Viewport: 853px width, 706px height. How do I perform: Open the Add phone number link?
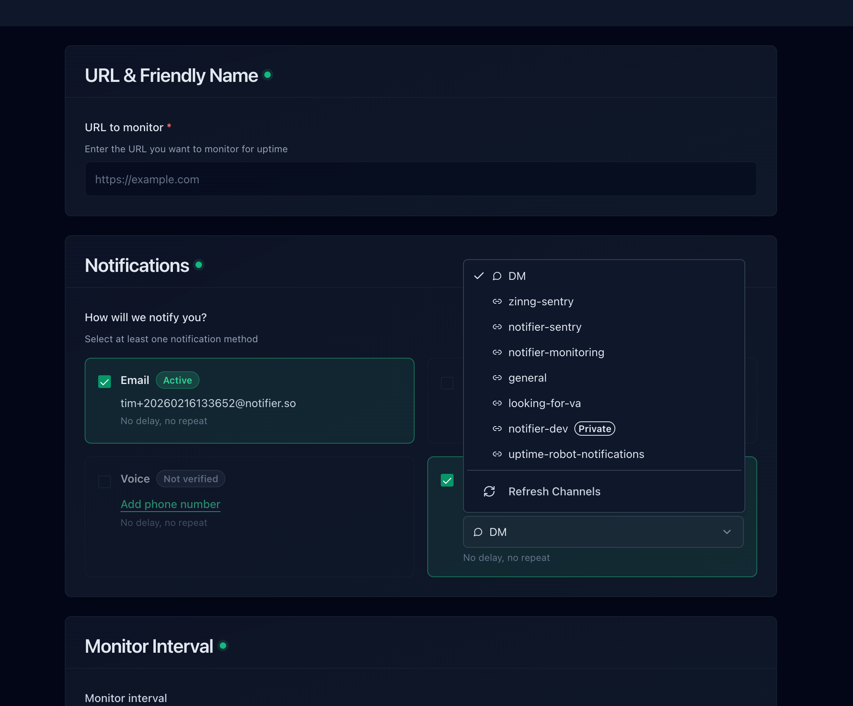[170, 504]
